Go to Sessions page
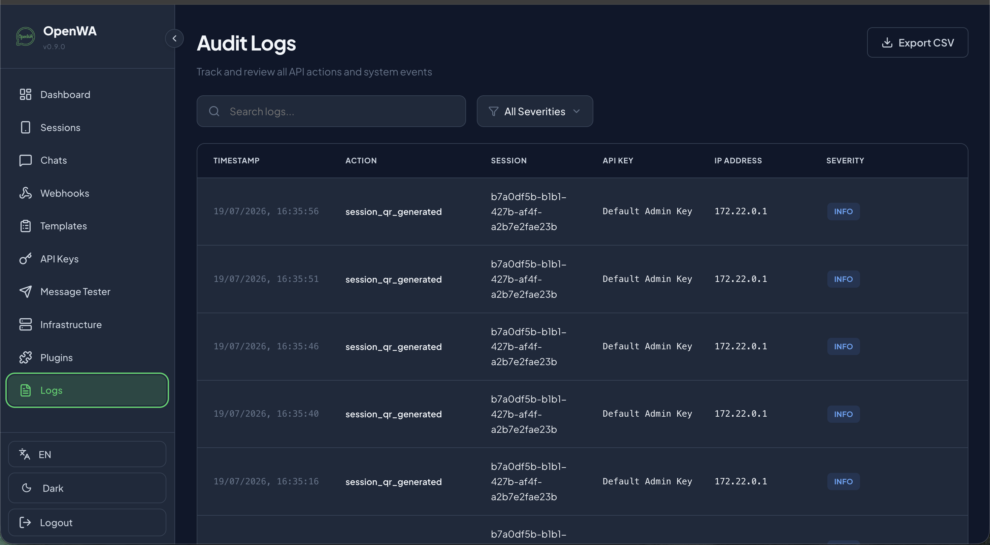 tap(88, 127)
